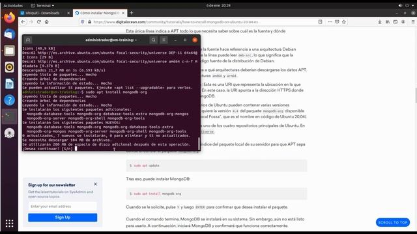
Task: Open system volume indicator
Action: coord(400,5)
